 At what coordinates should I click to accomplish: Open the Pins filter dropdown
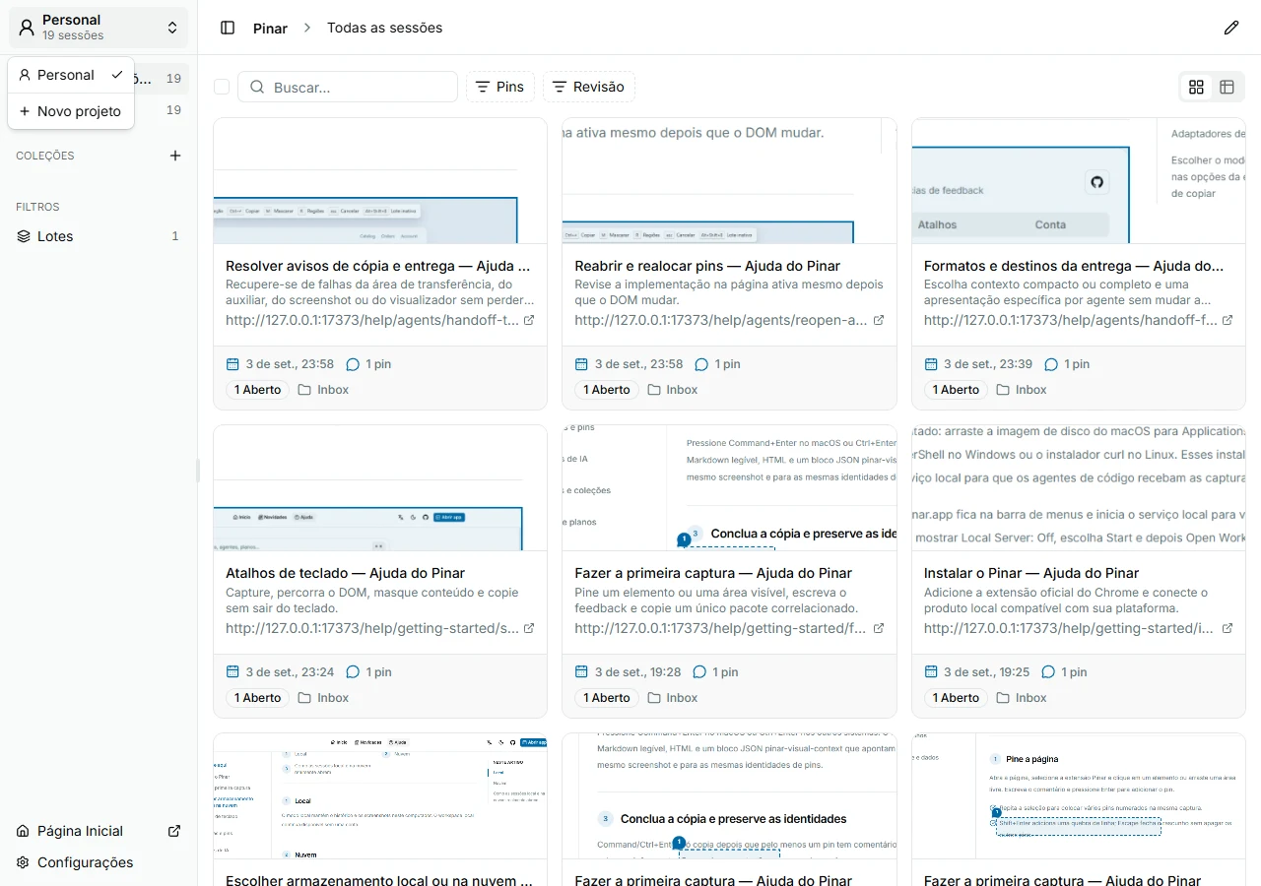click(x=500, y=87)
